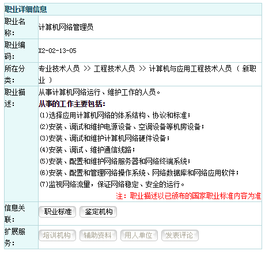
Task: Click the 职业详细信息 header title
Action: [26, 9]
